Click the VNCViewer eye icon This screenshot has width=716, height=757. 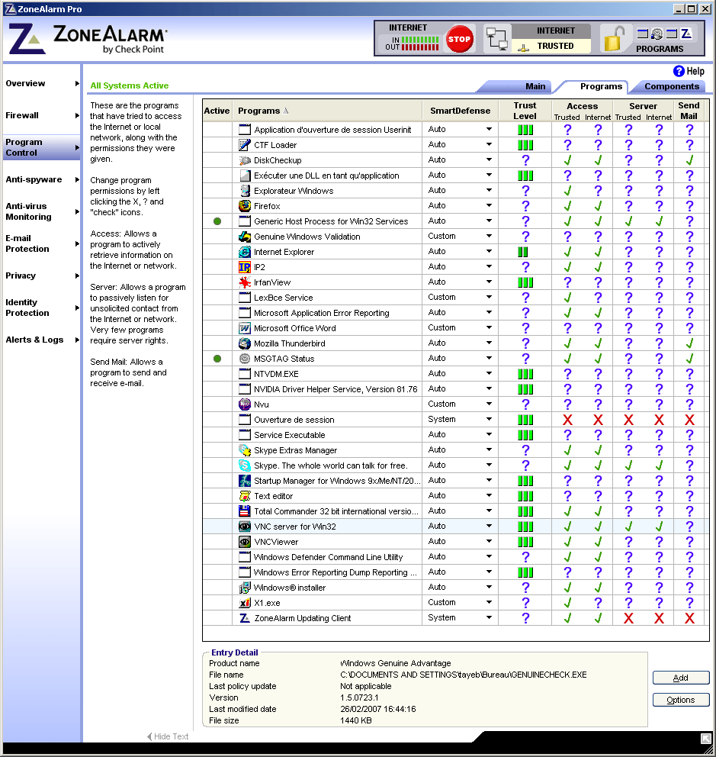pos(245,542)
